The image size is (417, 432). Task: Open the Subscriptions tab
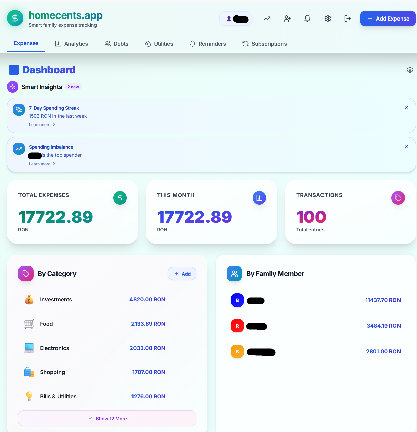[264, 44]
